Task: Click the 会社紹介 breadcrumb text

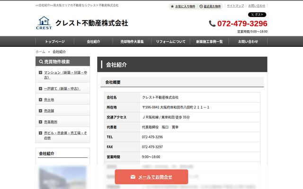Action: coord(59,52)
